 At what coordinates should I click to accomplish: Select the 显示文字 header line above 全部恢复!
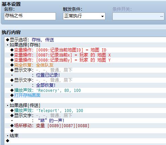tap(85, 80)
